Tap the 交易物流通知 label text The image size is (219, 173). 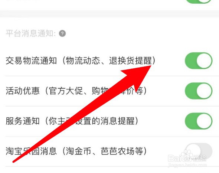(x=31, y=61)
